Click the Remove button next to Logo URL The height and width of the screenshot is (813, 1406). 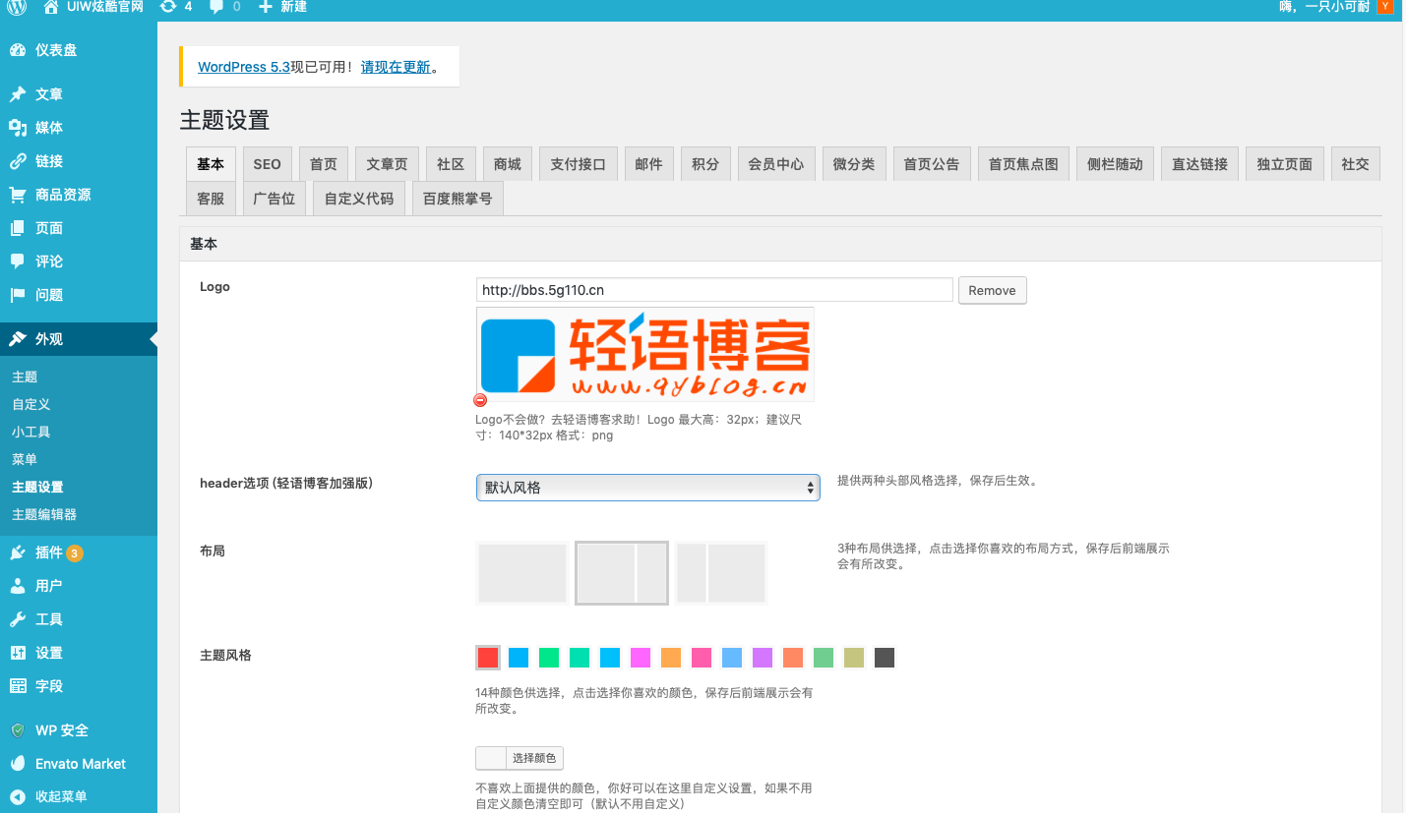(x=992, y=290)
